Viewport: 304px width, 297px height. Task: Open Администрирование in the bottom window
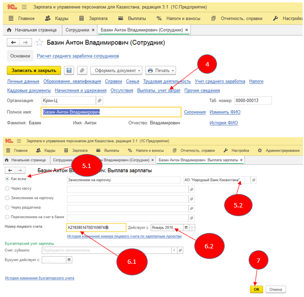point(279,150)
